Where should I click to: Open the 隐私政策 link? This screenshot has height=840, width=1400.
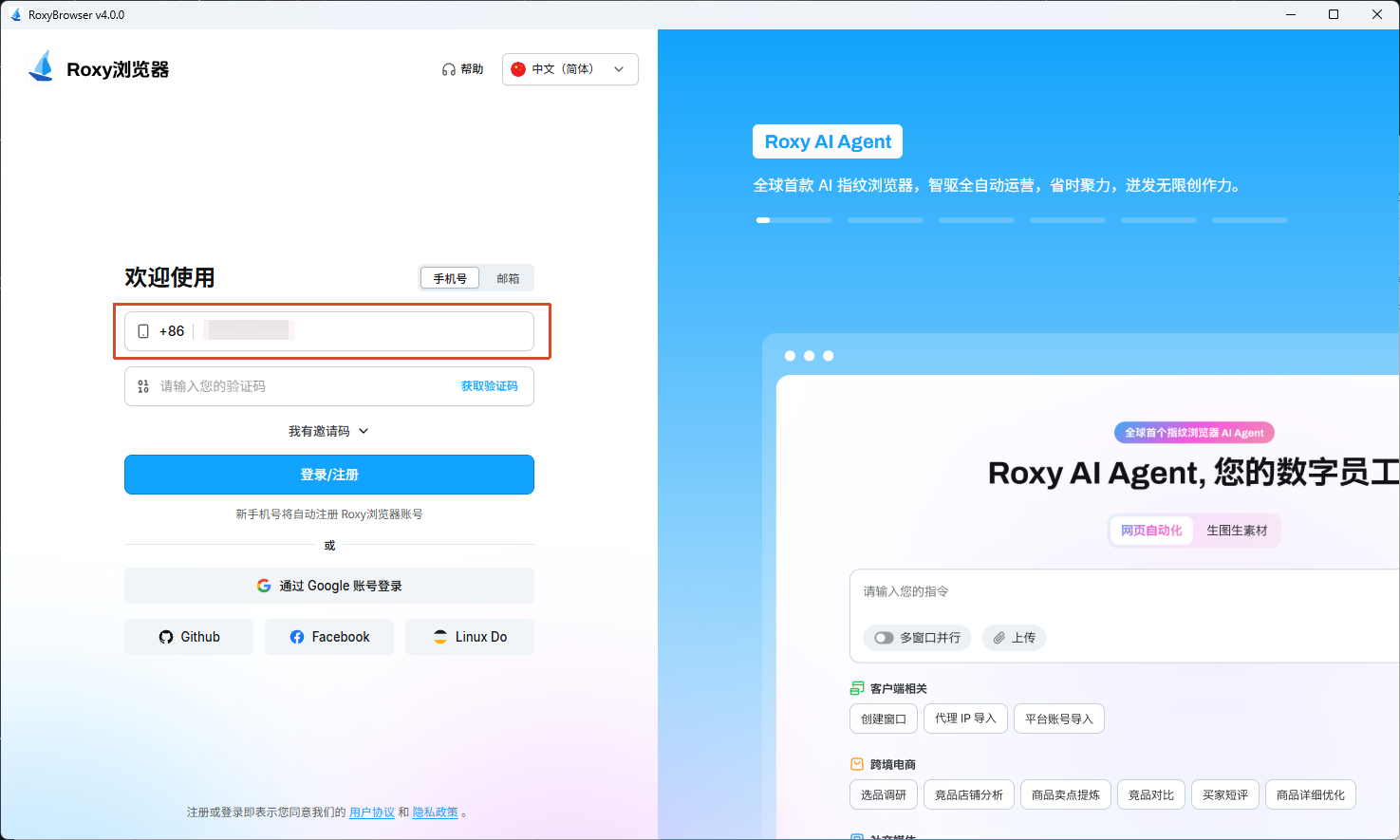pyautogui.click(x=435, y=812)
